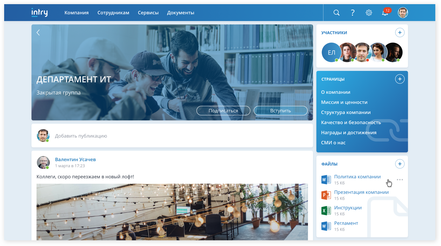The height and width of the screenshot is (246, 441).
Task: Add a file with plus icon
Action: coord(399,164)
